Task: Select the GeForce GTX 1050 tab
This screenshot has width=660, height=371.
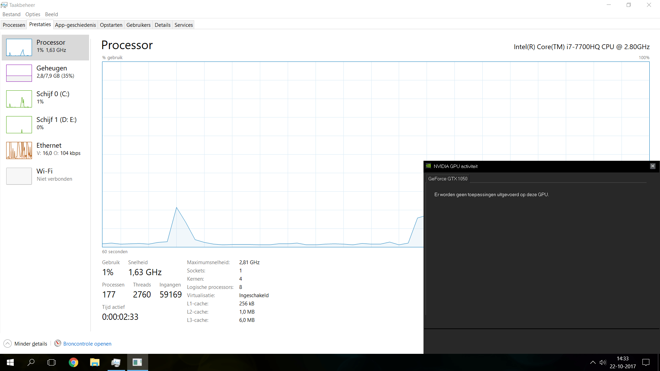Action: click(x=448, y=179)
